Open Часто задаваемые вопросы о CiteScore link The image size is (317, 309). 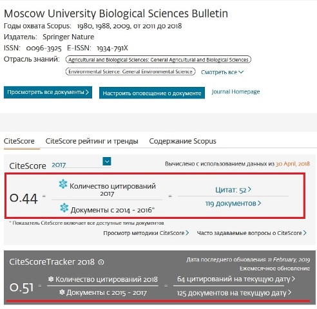click(252, 233)
